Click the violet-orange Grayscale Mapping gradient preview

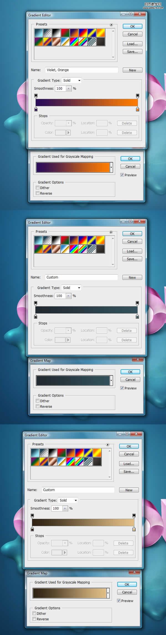coord(73,167)
